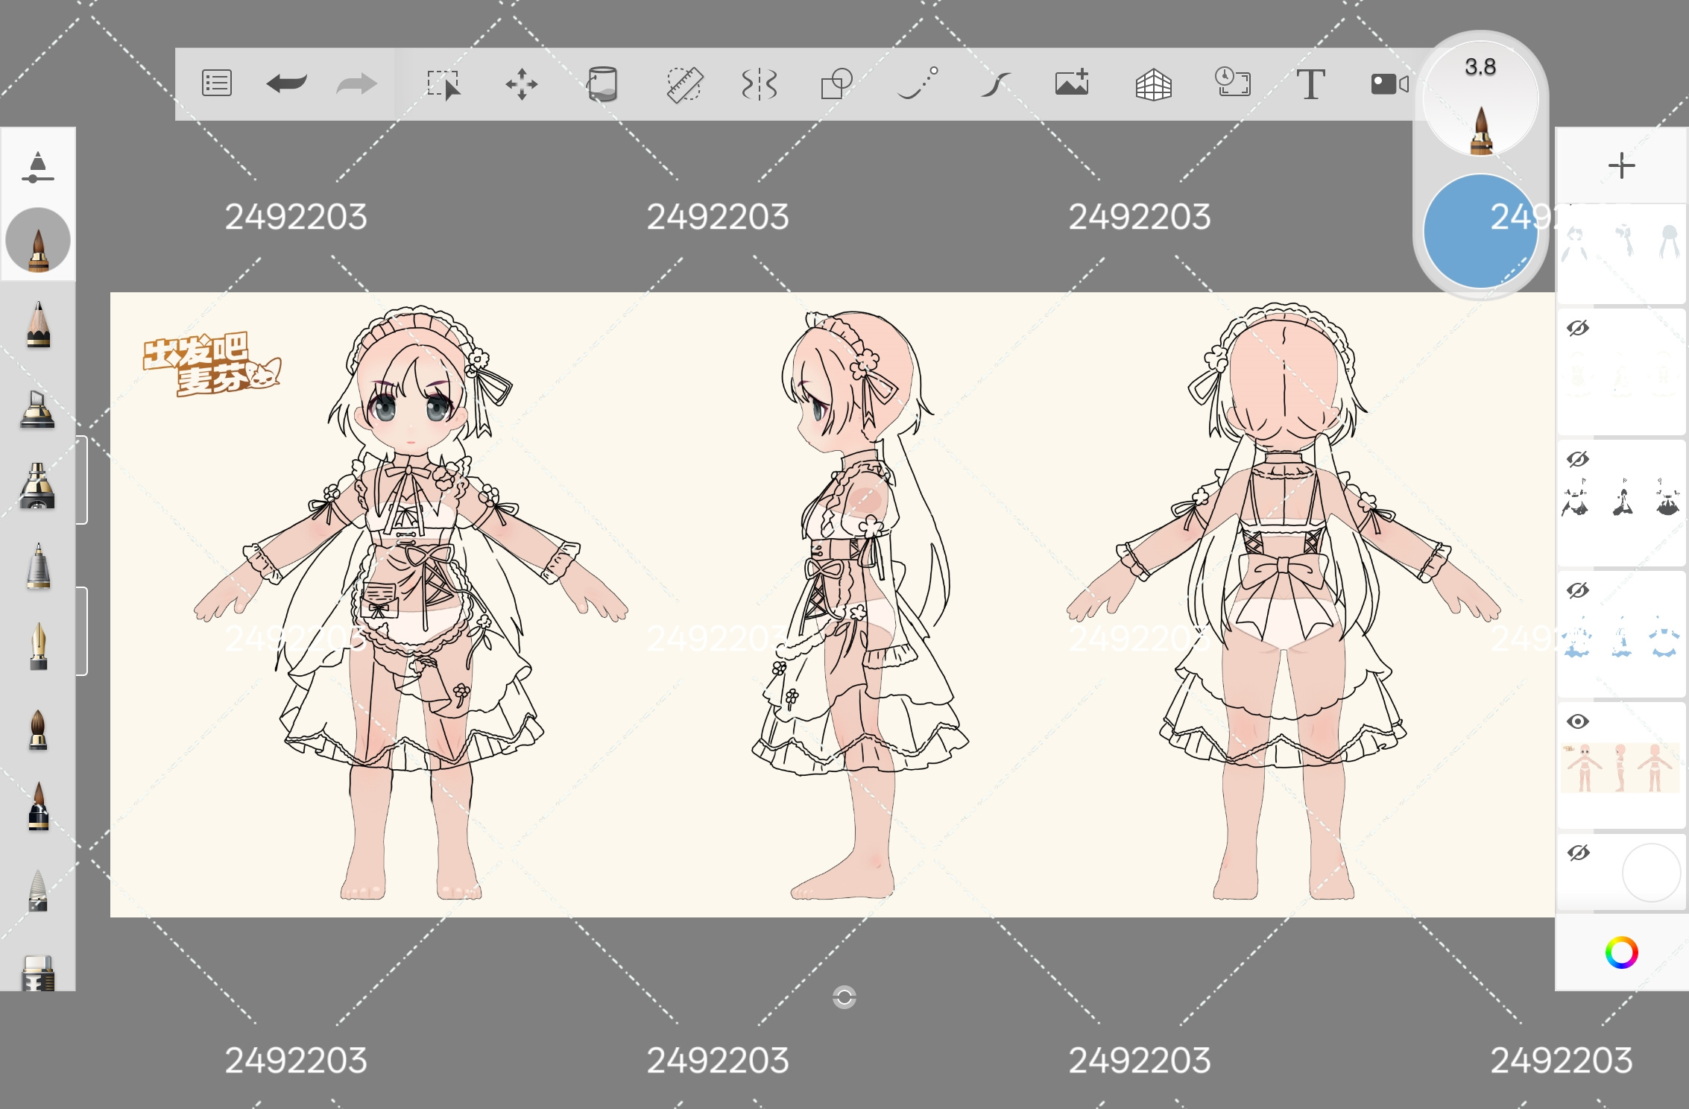Select the eraser at the palette bottom
The width and height of the screenshot is (1689, 1109).
tap(38, 973)
